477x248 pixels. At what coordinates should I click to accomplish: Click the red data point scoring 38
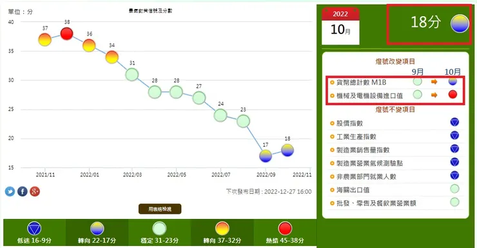coord(66,33)
